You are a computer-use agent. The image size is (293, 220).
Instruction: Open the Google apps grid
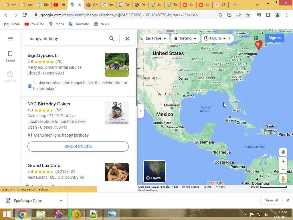pos(256,38)
